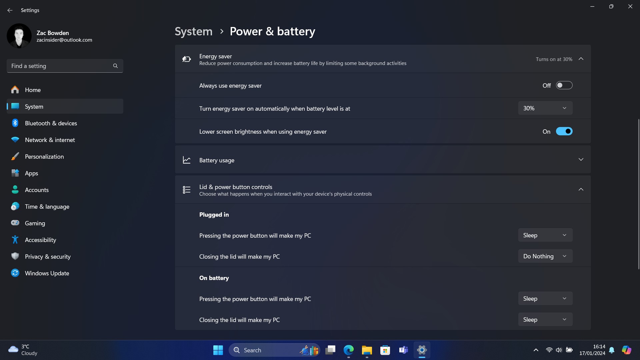Change On battery closing lid action dropdown
The image size is (640, 360).
[x=545, y=319]
